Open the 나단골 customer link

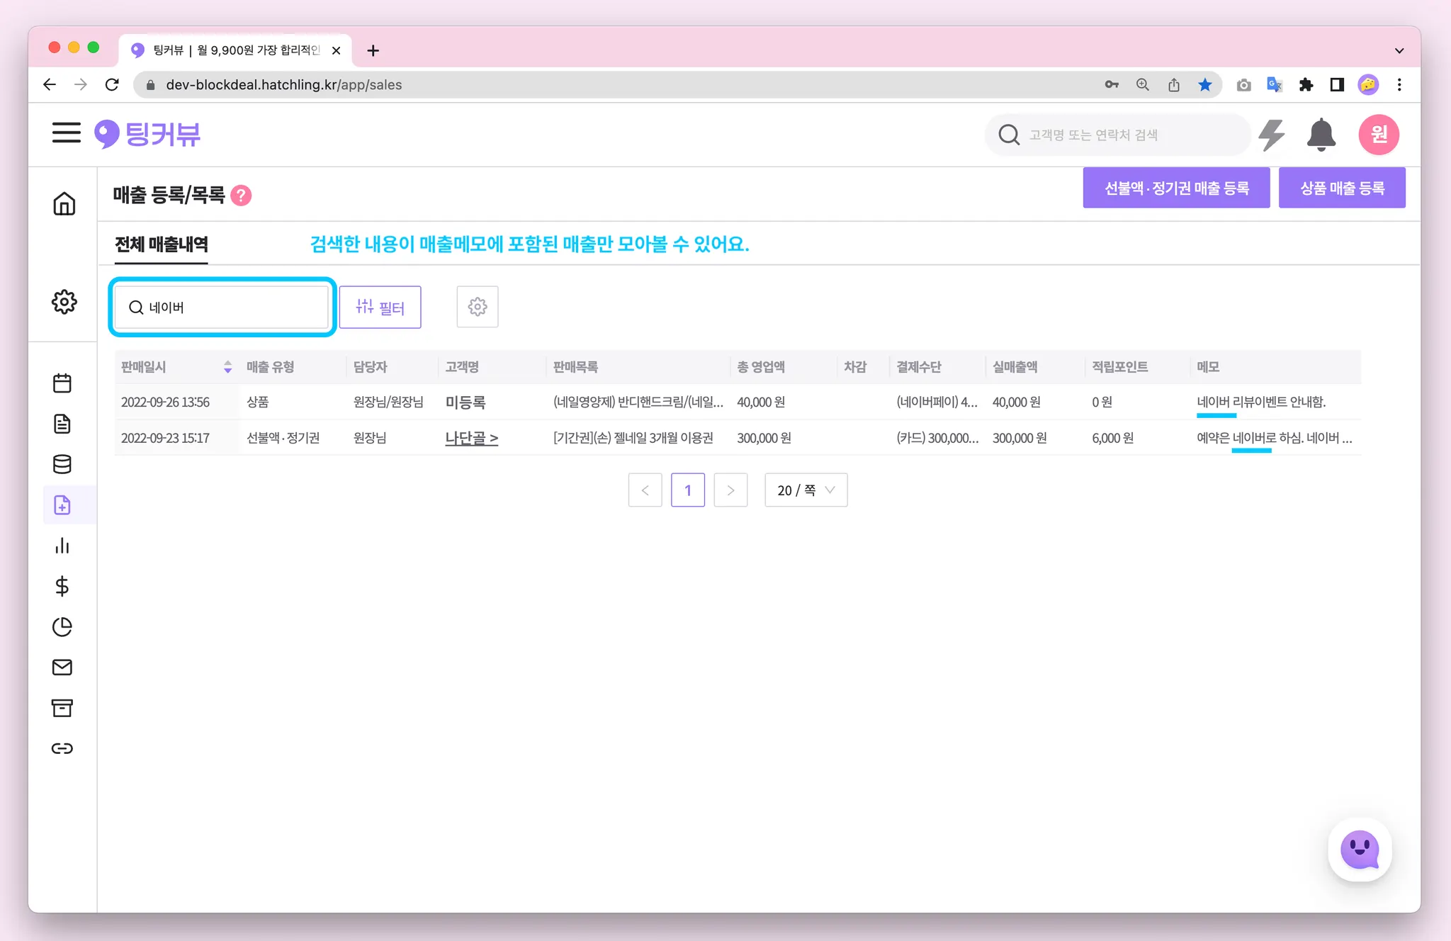(x=471, y=438)
